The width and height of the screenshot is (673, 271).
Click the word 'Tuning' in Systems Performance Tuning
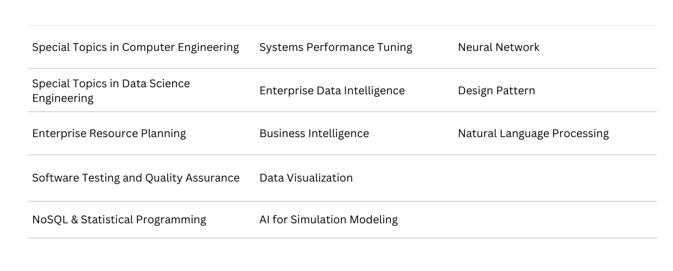[x=395, y=47]
